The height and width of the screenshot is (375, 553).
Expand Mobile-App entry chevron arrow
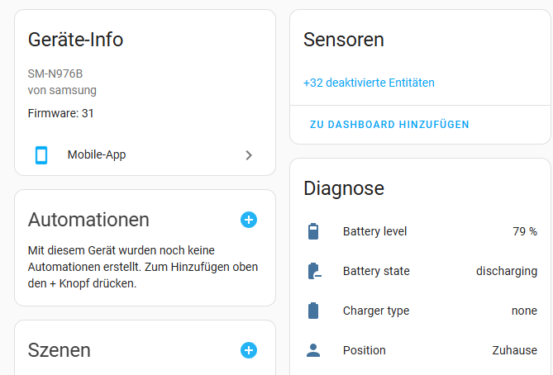coord(249,154)
